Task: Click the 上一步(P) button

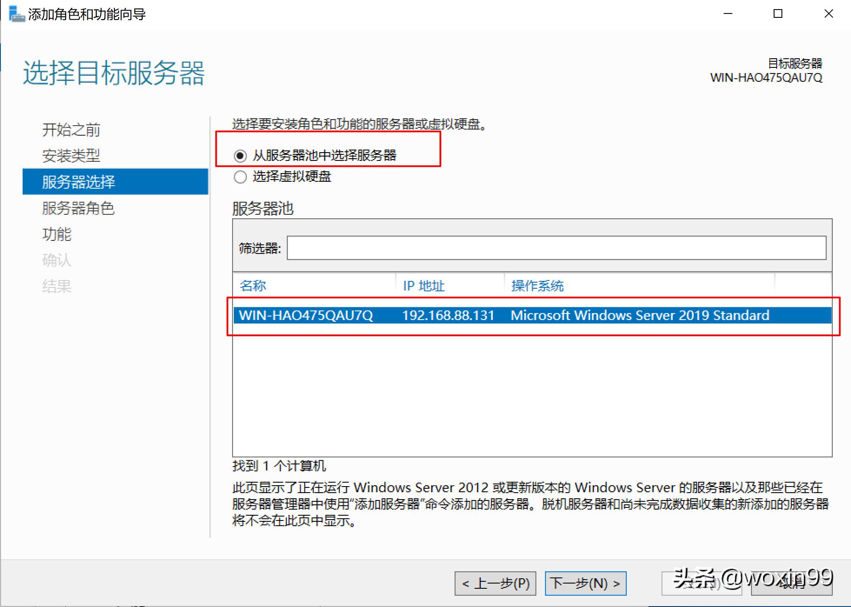Action: tap(495, 584)
